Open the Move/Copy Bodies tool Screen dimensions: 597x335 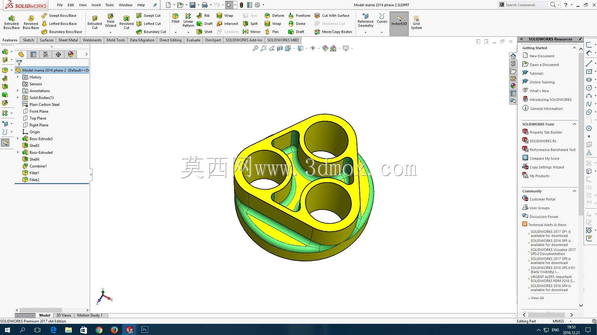point(333,32)
